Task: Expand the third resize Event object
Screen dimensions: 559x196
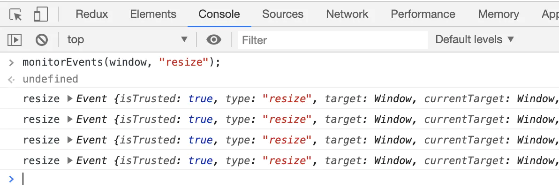Action: click(x=70, y=140)
